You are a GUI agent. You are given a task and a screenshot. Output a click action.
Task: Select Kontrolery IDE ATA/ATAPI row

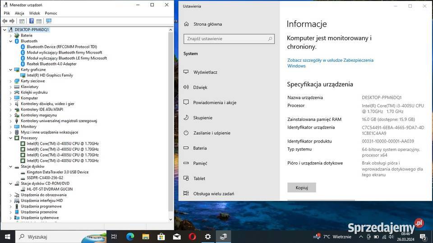[41, 110]
